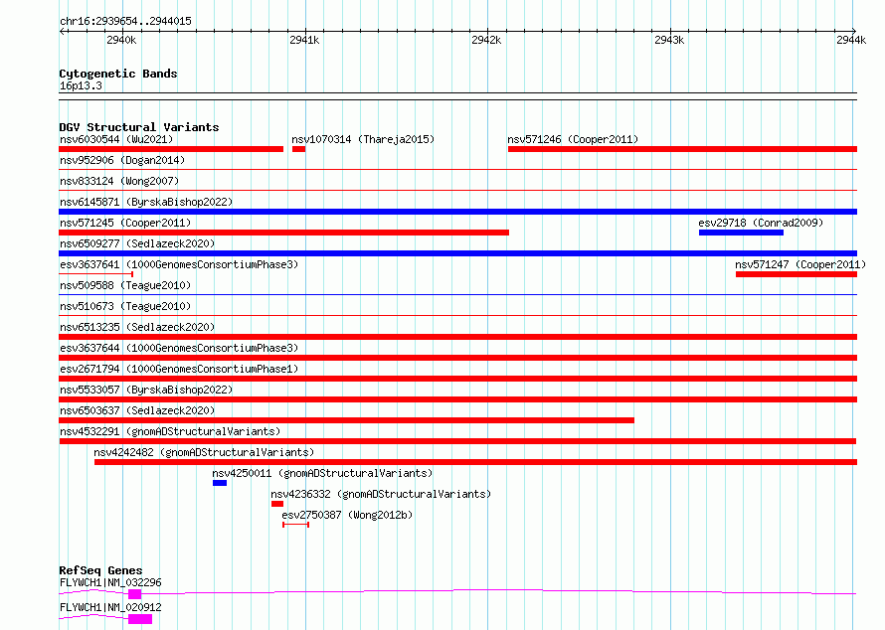Click the red bar under nsv6503637
This screenshot has width=885, height=630.
coord(347,420)
